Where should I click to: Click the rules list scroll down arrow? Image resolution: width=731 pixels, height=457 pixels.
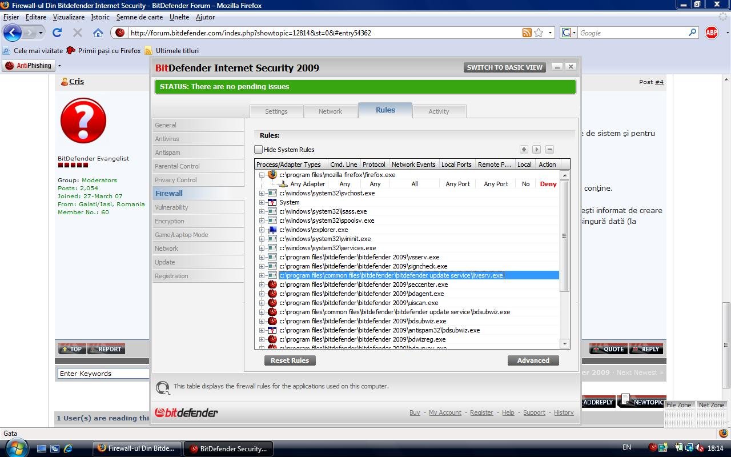coord(564,343)
